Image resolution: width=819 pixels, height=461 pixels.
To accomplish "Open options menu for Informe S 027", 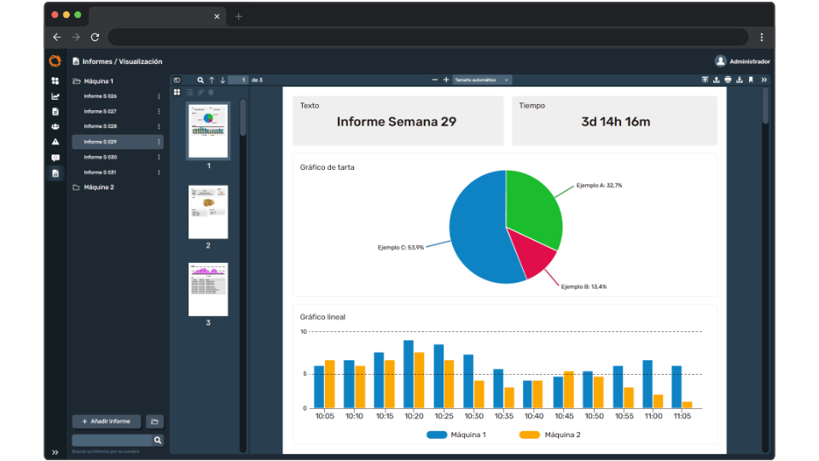I will pos(159,112).
